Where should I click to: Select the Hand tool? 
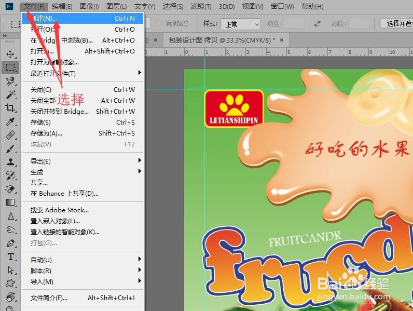10,297
